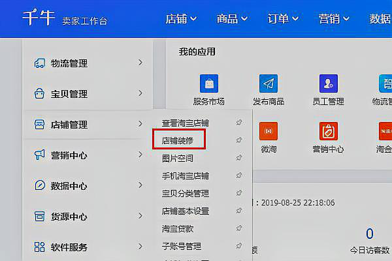Image resolution: width=392 pixels, height=261 pixels.
Task: Open the 营销 top menu
Action: pyautogui.click(x=334, y=19)
